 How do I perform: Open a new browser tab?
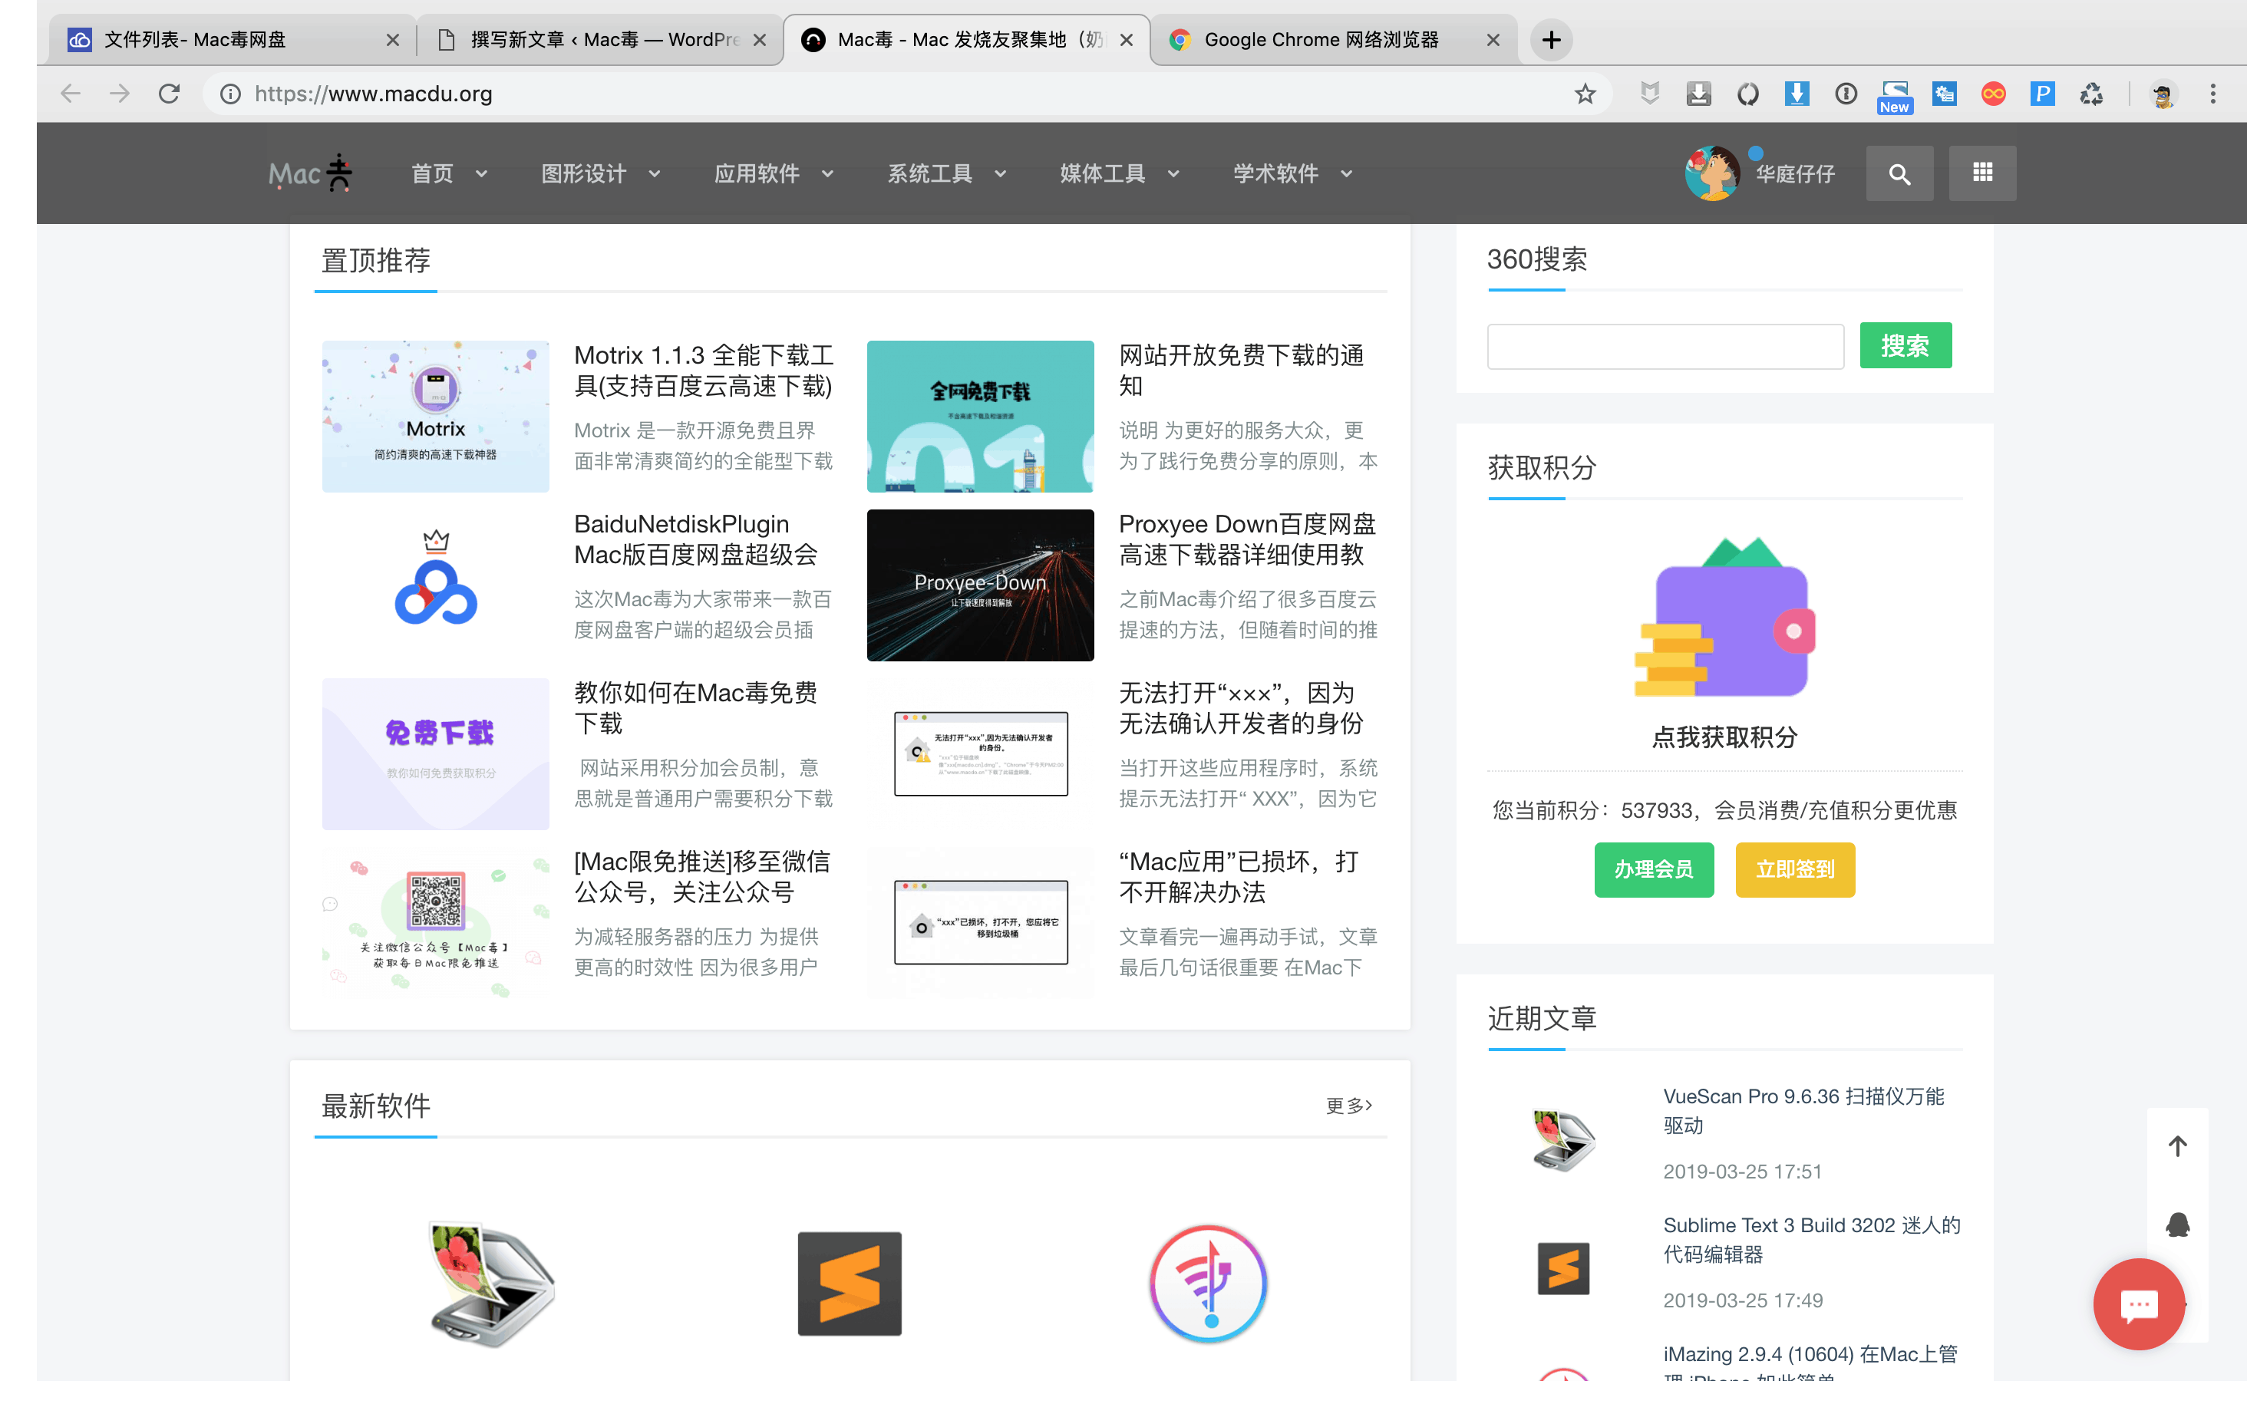point(1551,40)
